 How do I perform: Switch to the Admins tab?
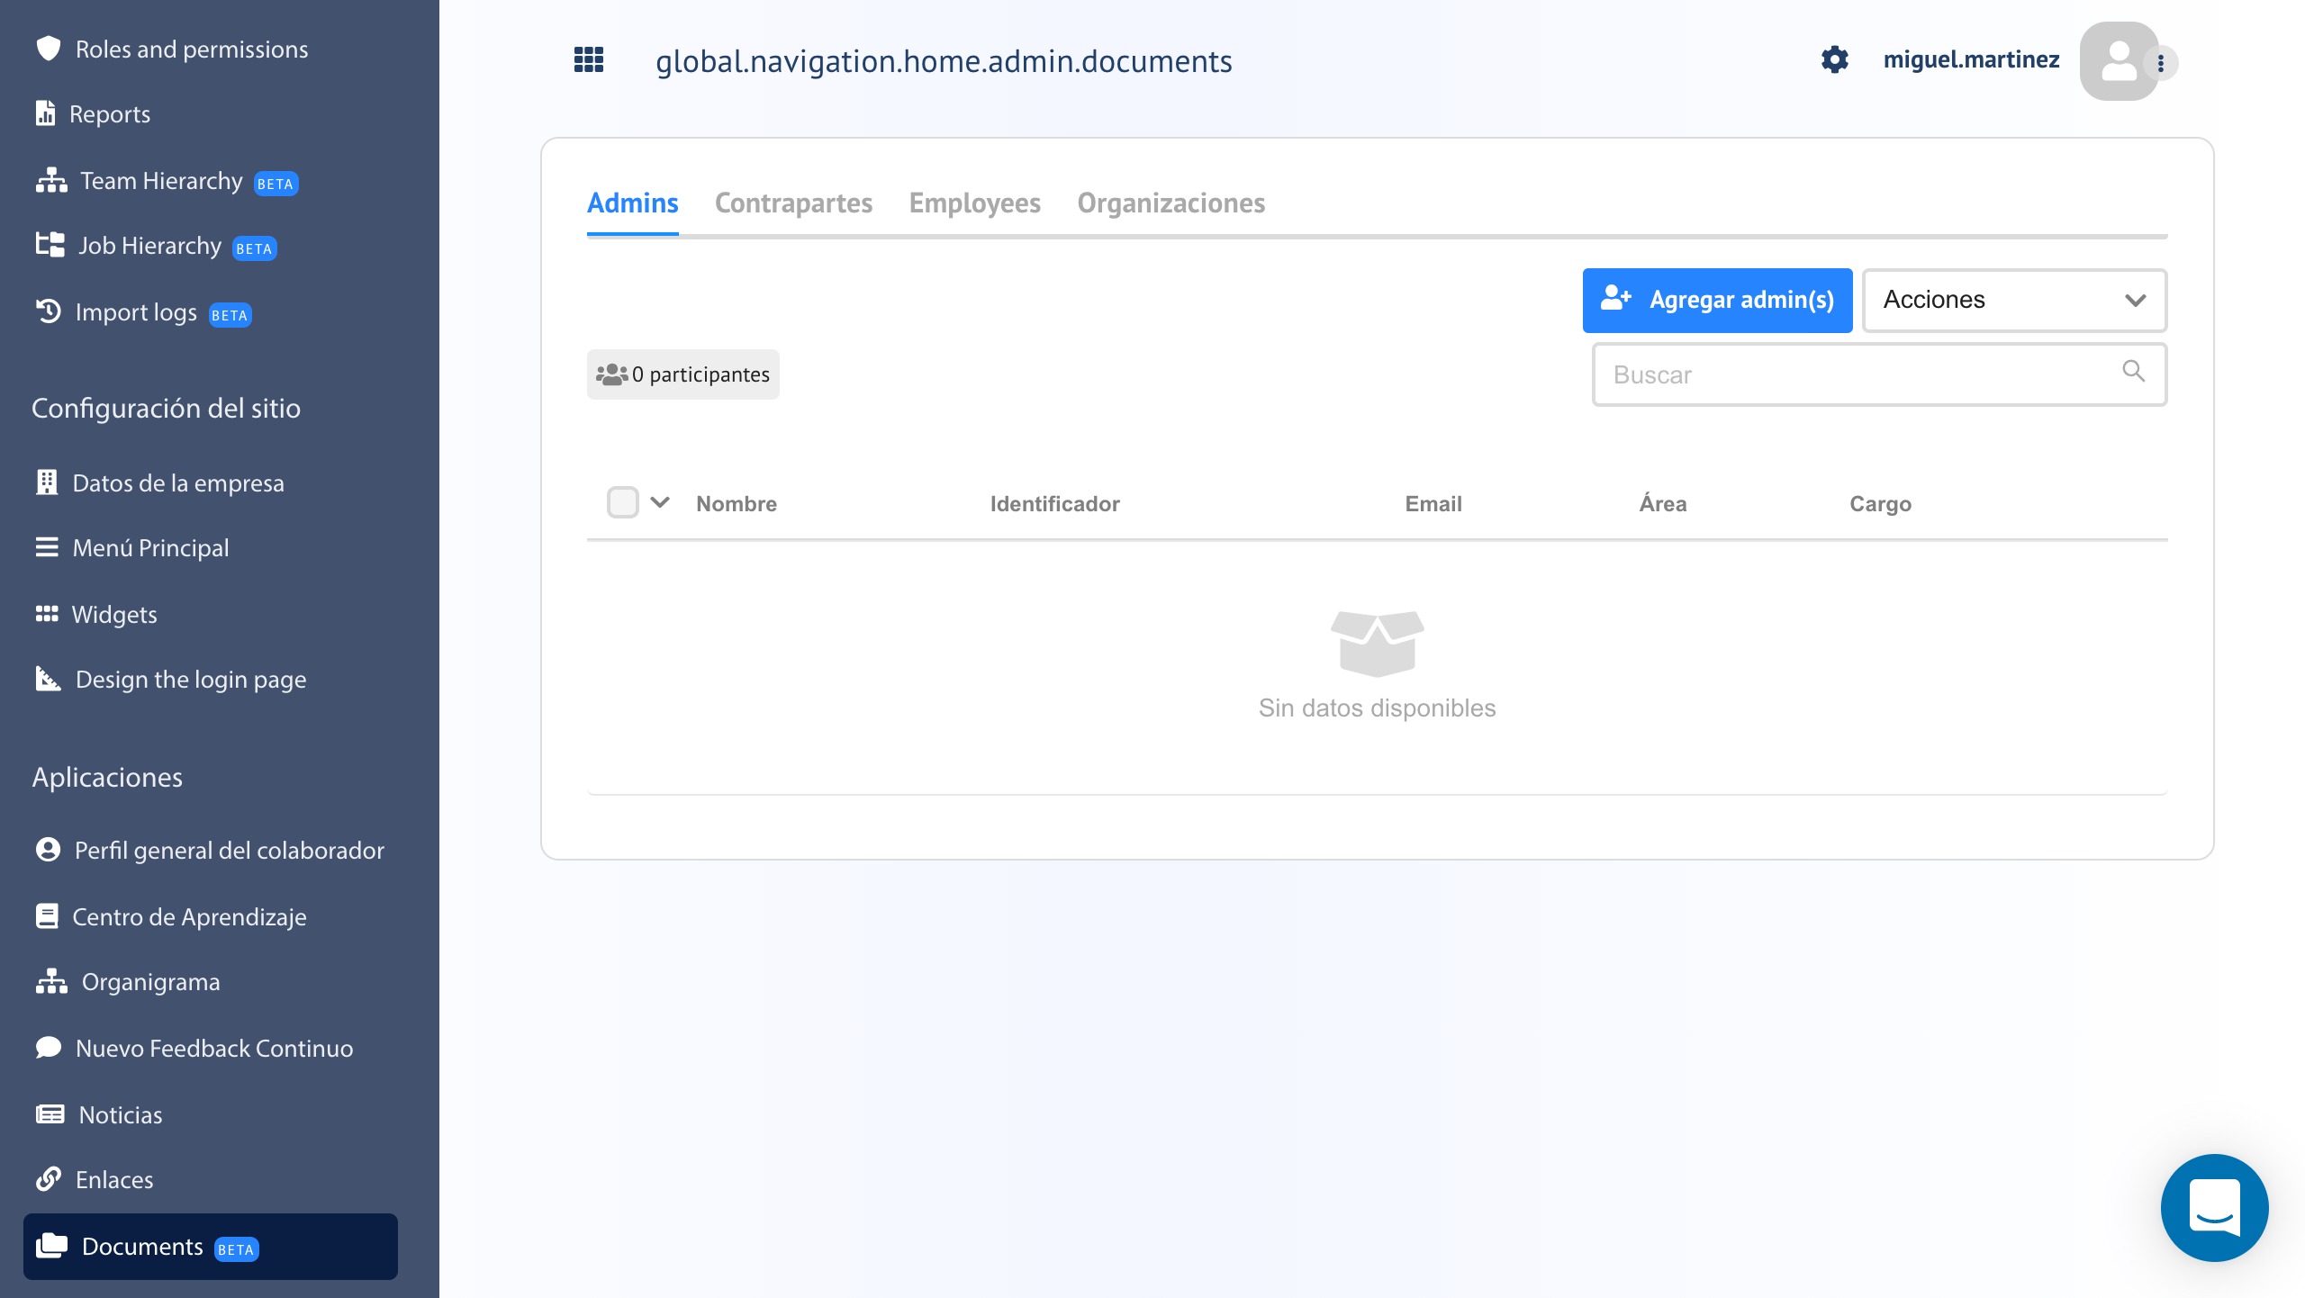pos(633,203)
